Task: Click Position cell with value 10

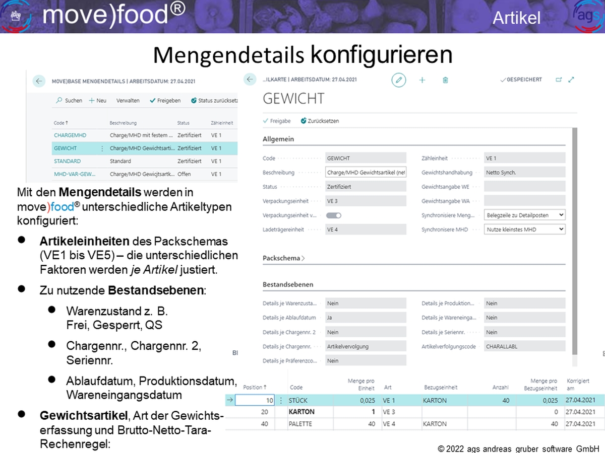Action: point(255,401)
